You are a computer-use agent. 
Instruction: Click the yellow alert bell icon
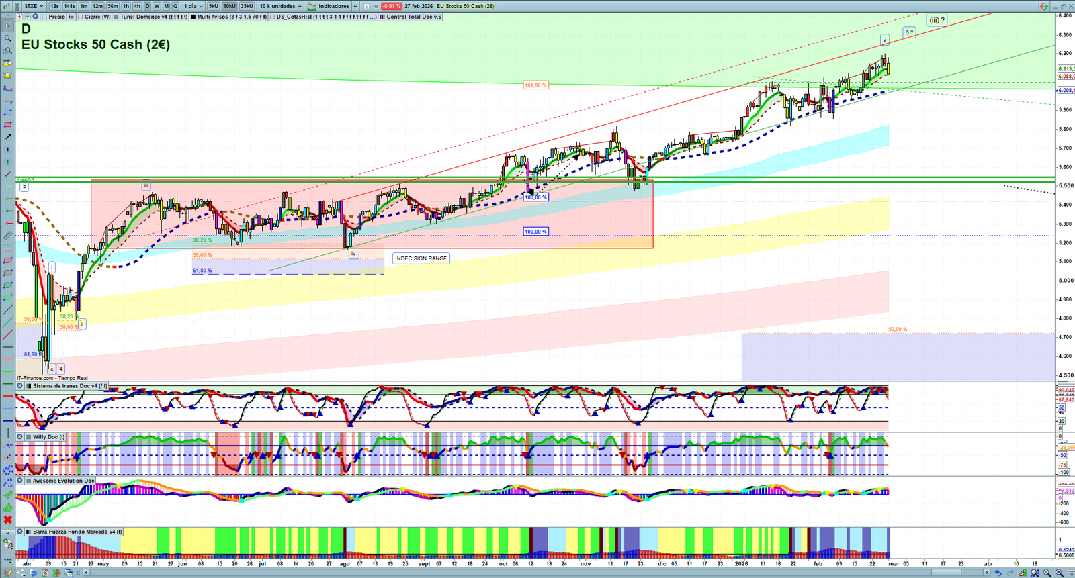point(8,75)
